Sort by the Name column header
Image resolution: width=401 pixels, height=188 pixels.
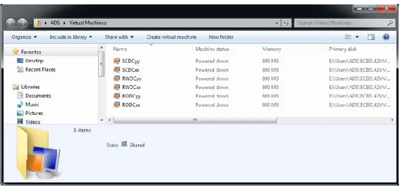click(x=120, y=49)
